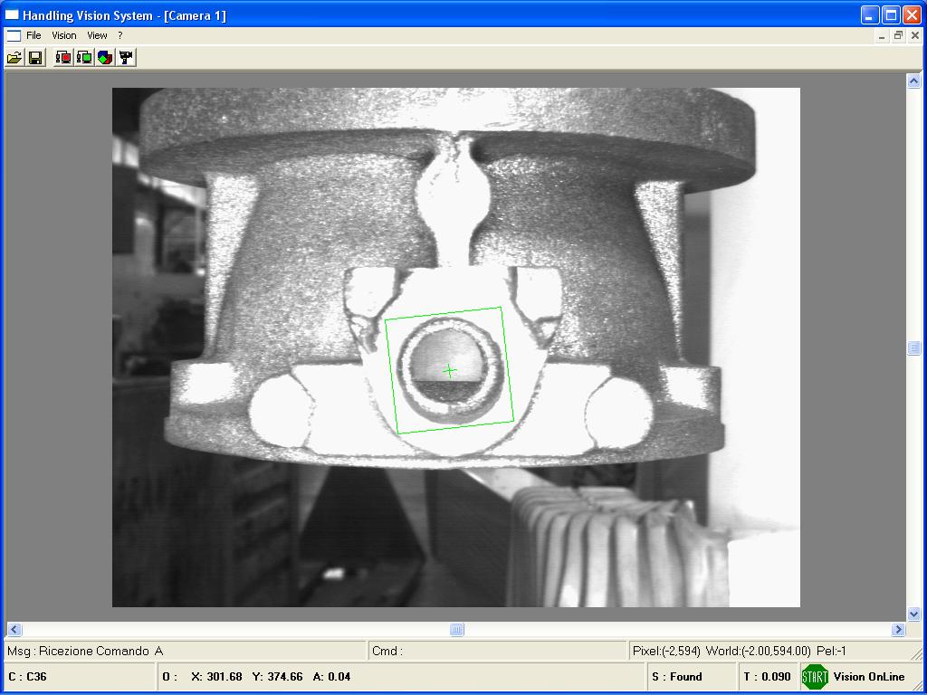
Task: Click the "X: 301.68" coordinate value
Action: click(x=216, y=677)
